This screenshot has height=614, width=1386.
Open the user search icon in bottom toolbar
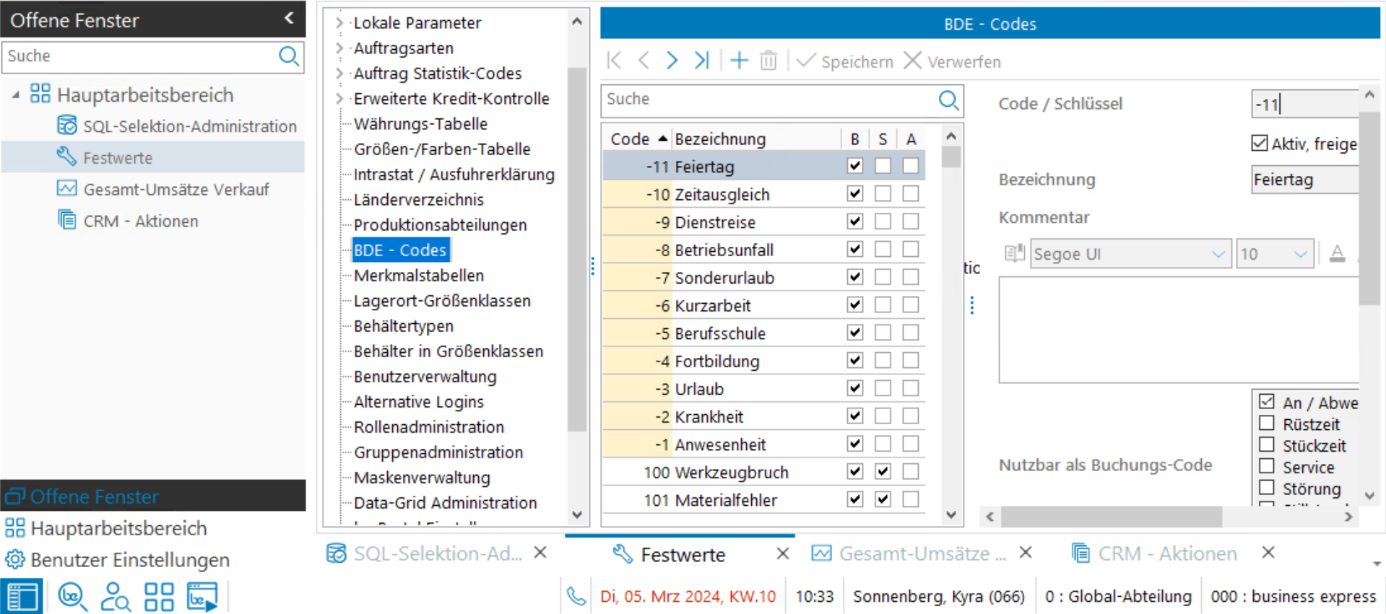tap(115, 597)
